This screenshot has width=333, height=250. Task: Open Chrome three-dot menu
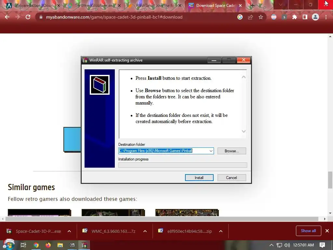[326, 17]
